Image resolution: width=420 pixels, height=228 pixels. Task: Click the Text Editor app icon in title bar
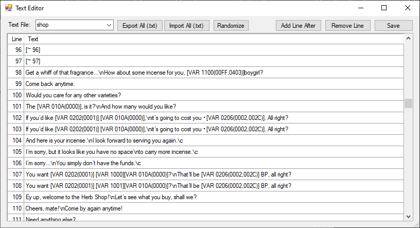tap(8, 8)
